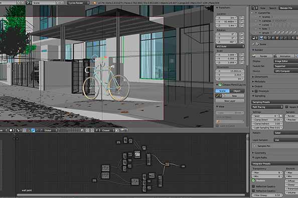Select the Scene grease pencil source tab
298x198 pixels.
coord(223,91)
